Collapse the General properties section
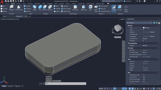The width and height of the screenshot is (161, 90). [x=158, y=25]
